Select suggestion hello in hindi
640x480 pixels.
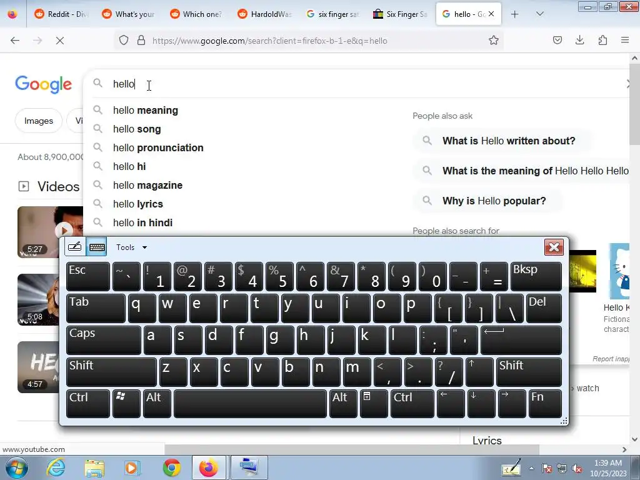pyautogui.click(x=142, y=223)
